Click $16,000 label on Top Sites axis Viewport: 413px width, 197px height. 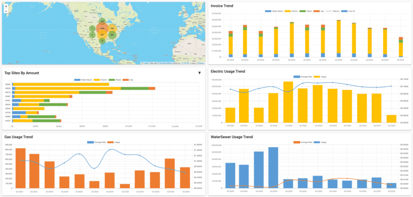[x=198, y=127]
